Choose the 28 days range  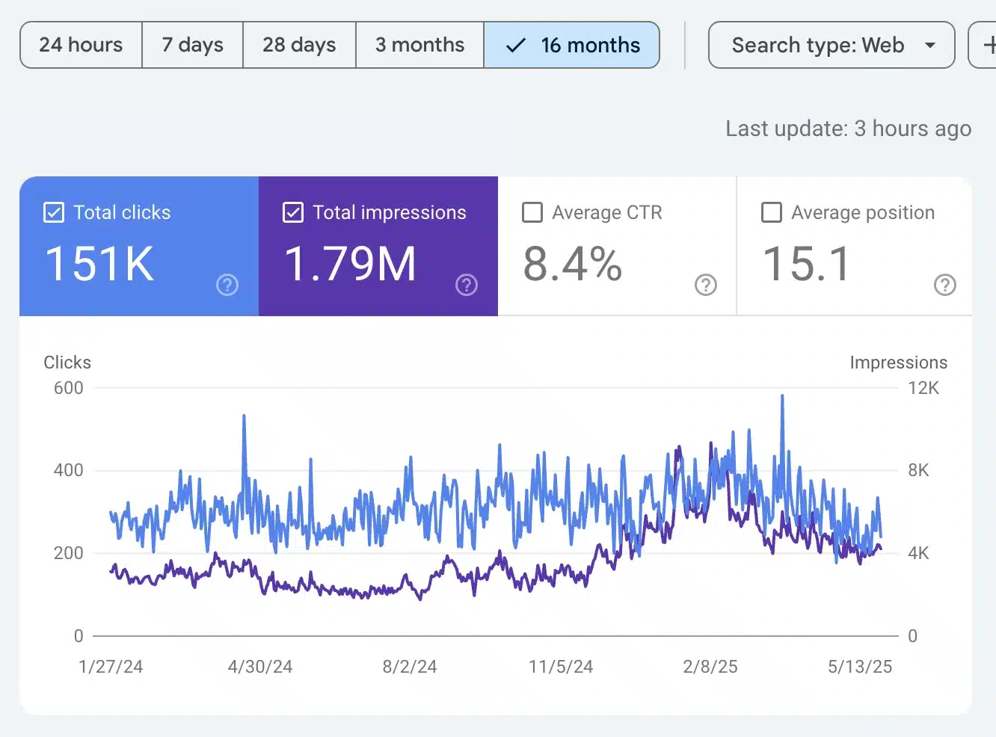click(299, 46)
